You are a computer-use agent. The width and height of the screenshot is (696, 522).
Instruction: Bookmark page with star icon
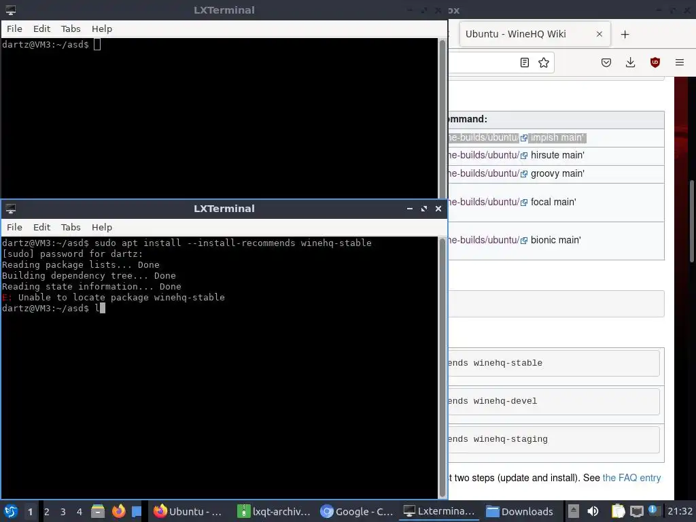pyautogui.click(x=544, y=63)
